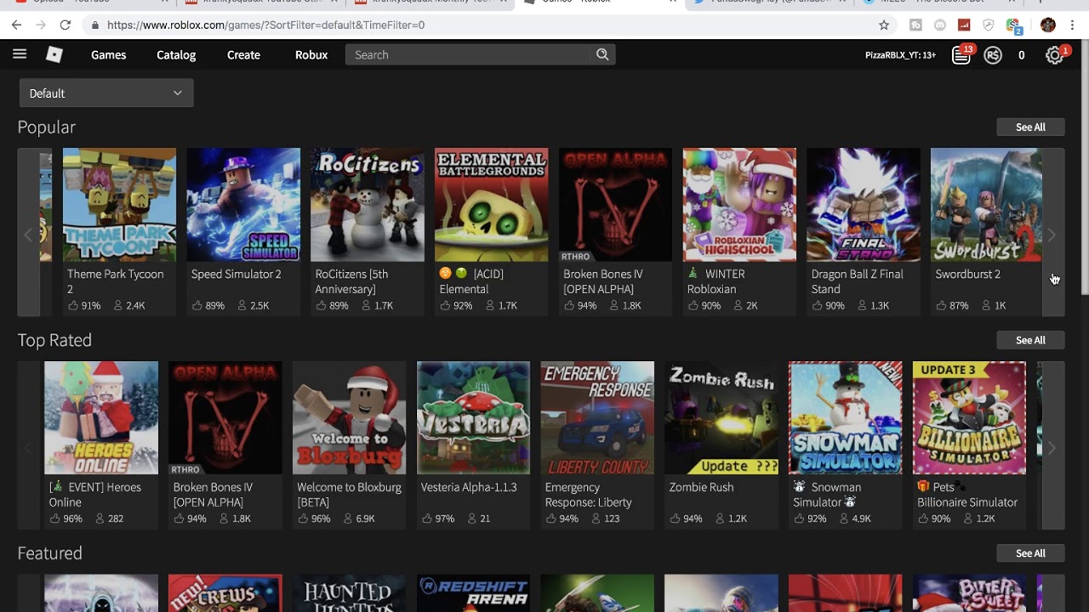Open Billionaire Simulator thumbnail
The height and width of the screenshot is (612, 1089).
(x=970, y=418)
